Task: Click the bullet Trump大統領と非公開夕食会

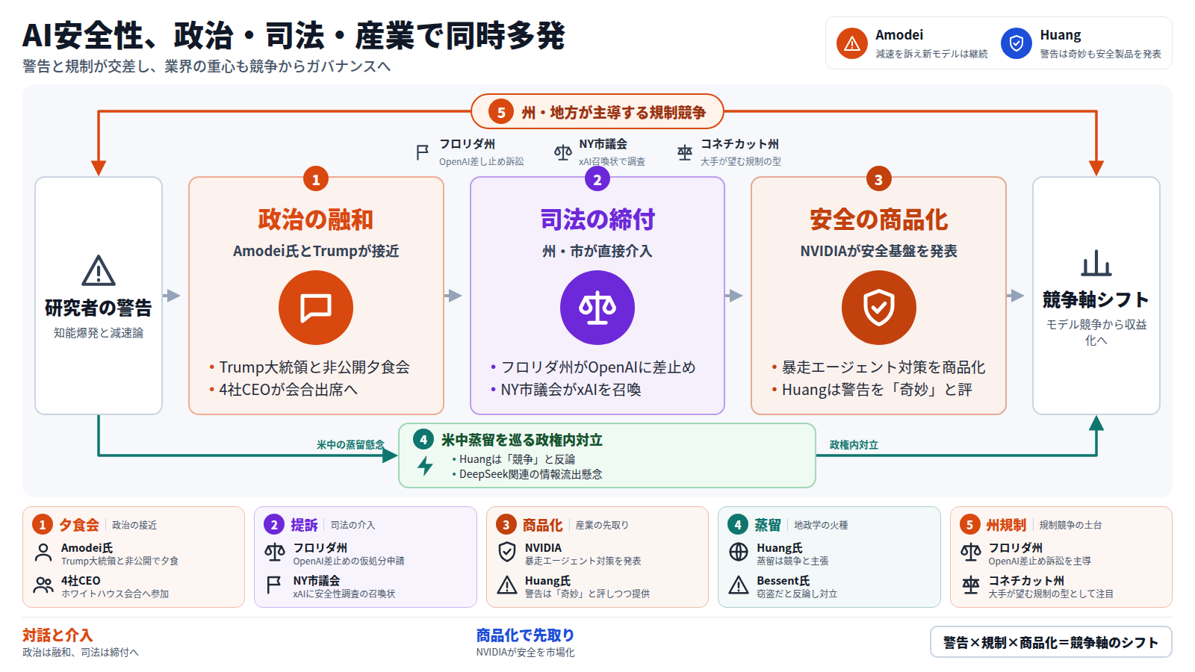Action: point(310,367)
